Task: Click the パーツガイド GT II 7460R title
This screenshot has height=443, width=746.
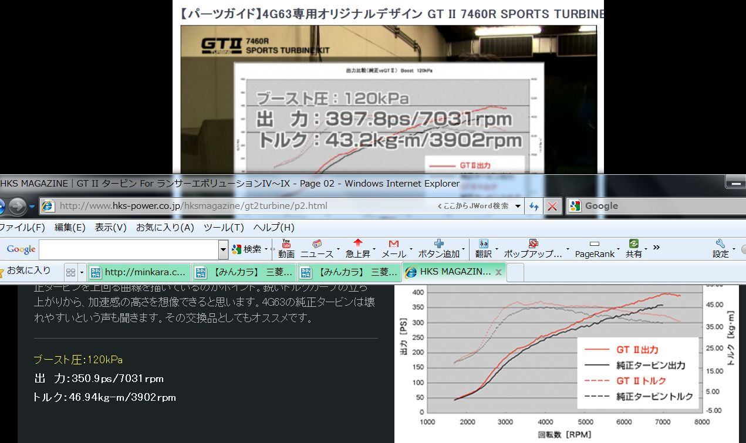Action: [392, 13]
